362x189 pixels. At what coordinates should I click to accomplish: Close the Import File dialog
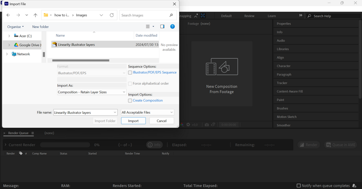click(x=174, y=4)
